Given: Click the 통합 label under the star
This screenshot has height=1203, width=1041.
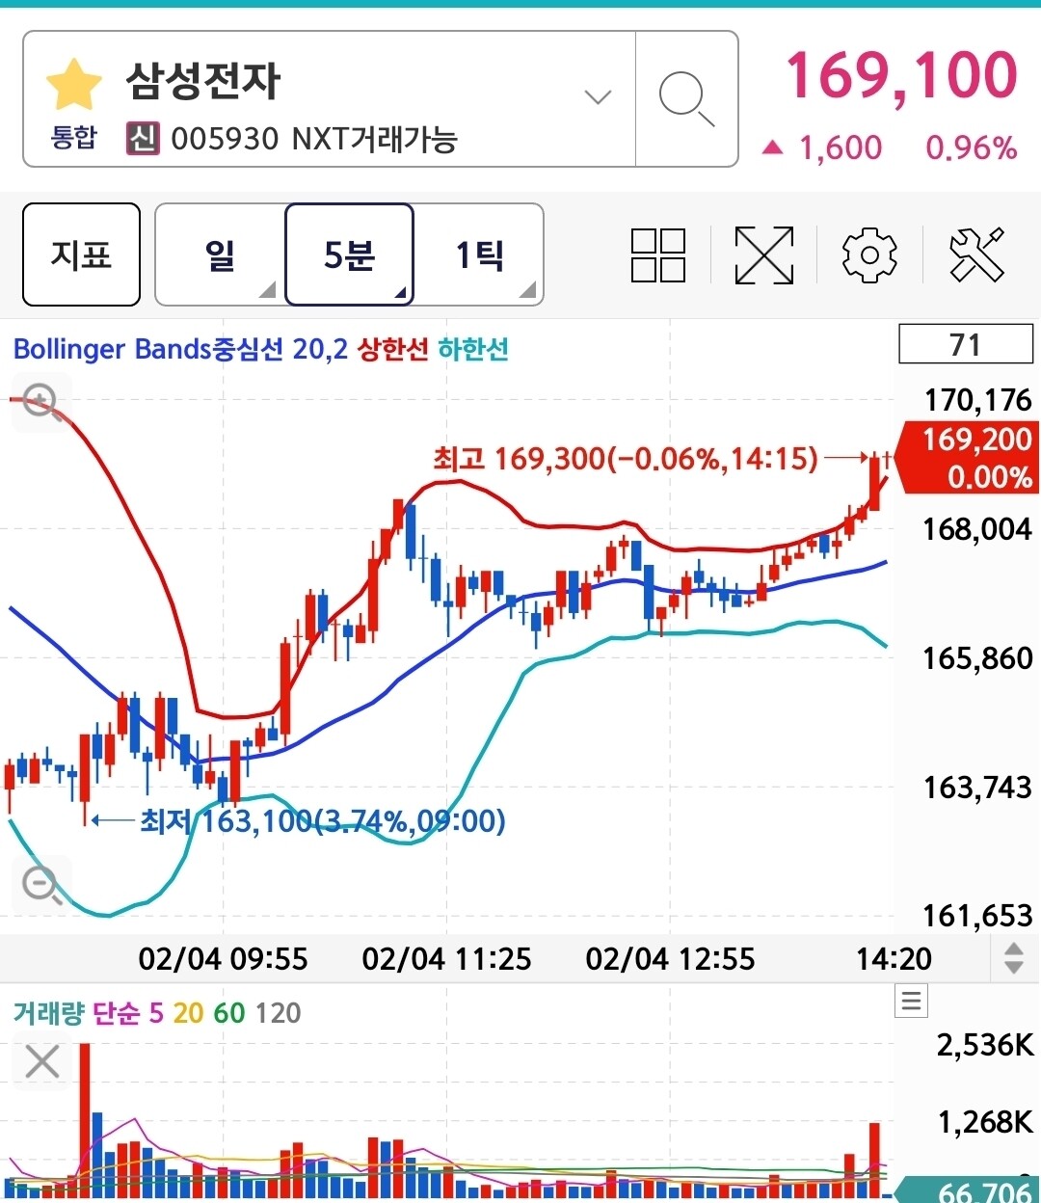Looking at the screenshot, I should 74,138.
